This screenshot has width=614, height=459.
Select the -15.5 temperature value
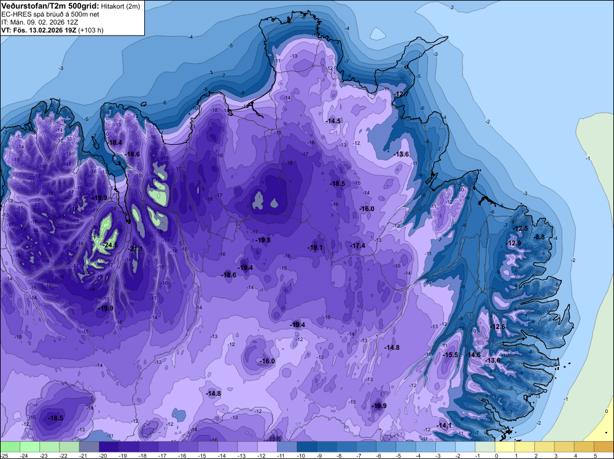[x=450, y=355]
